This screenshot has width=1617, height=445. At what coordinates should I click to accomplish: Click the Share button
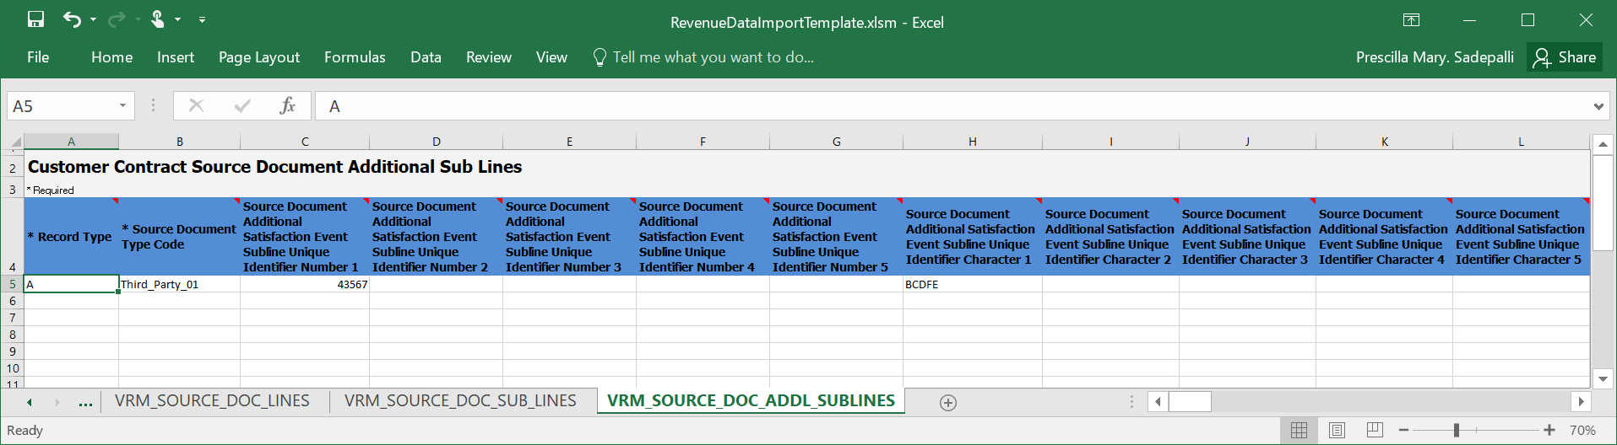click(1565, 57)
